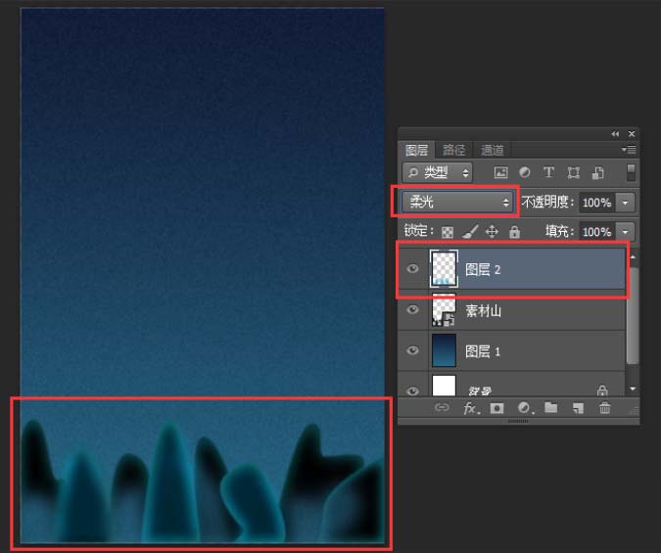Create a new layer
The image size is (661, 553).
pyautogui.click(x=578, y=408)
